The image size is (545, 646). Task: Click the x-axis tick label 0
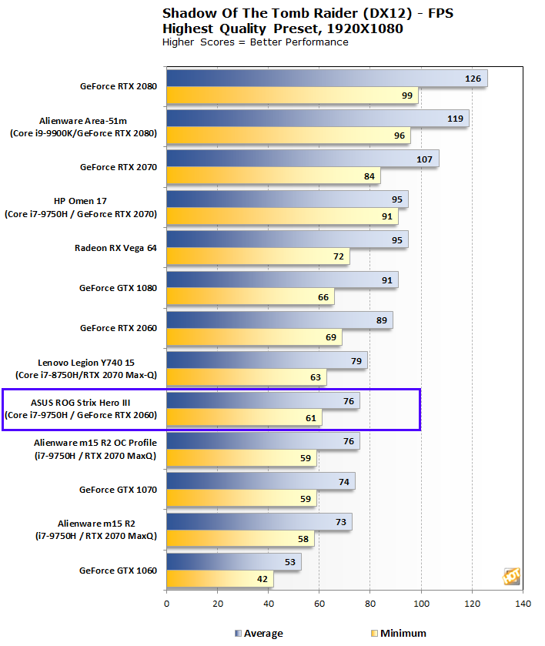pos(166,604)
